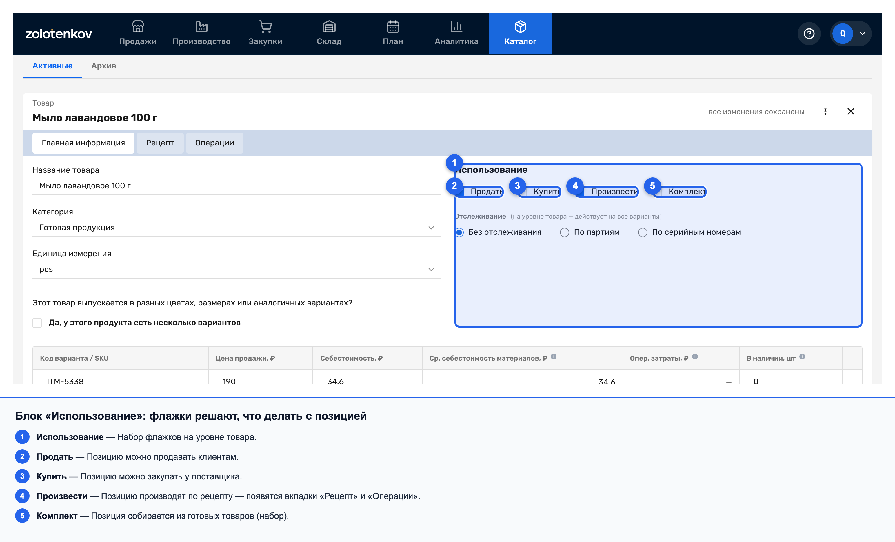895x542 pixels.
Task: Click the Q user avatar
Action: pyautogui.click(x=842, y=34)
